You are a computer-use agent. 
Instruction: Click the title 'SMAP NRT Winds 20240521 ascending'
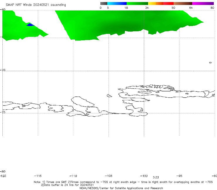(36, 5)
